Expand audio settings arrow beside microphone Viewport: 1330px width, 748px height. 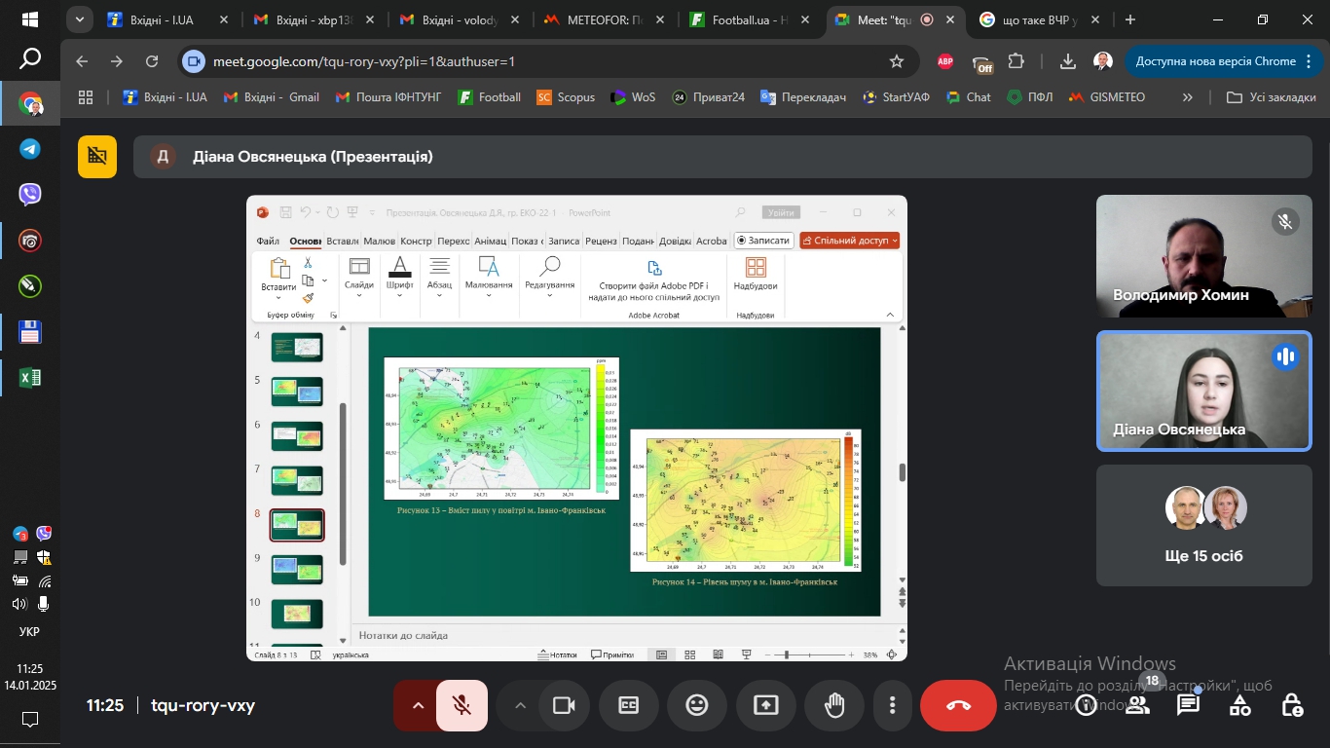pos(418,705)
